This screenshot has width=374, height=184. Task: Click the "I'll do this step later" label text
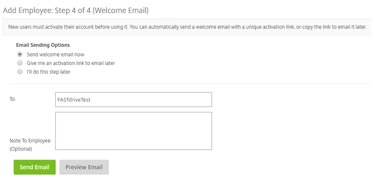(48, 72)
